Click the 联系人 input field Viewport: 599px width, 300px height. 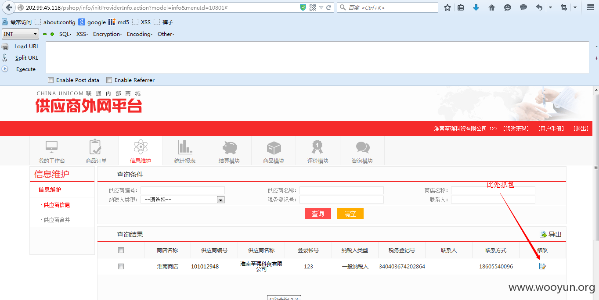[x=493, y=200]
